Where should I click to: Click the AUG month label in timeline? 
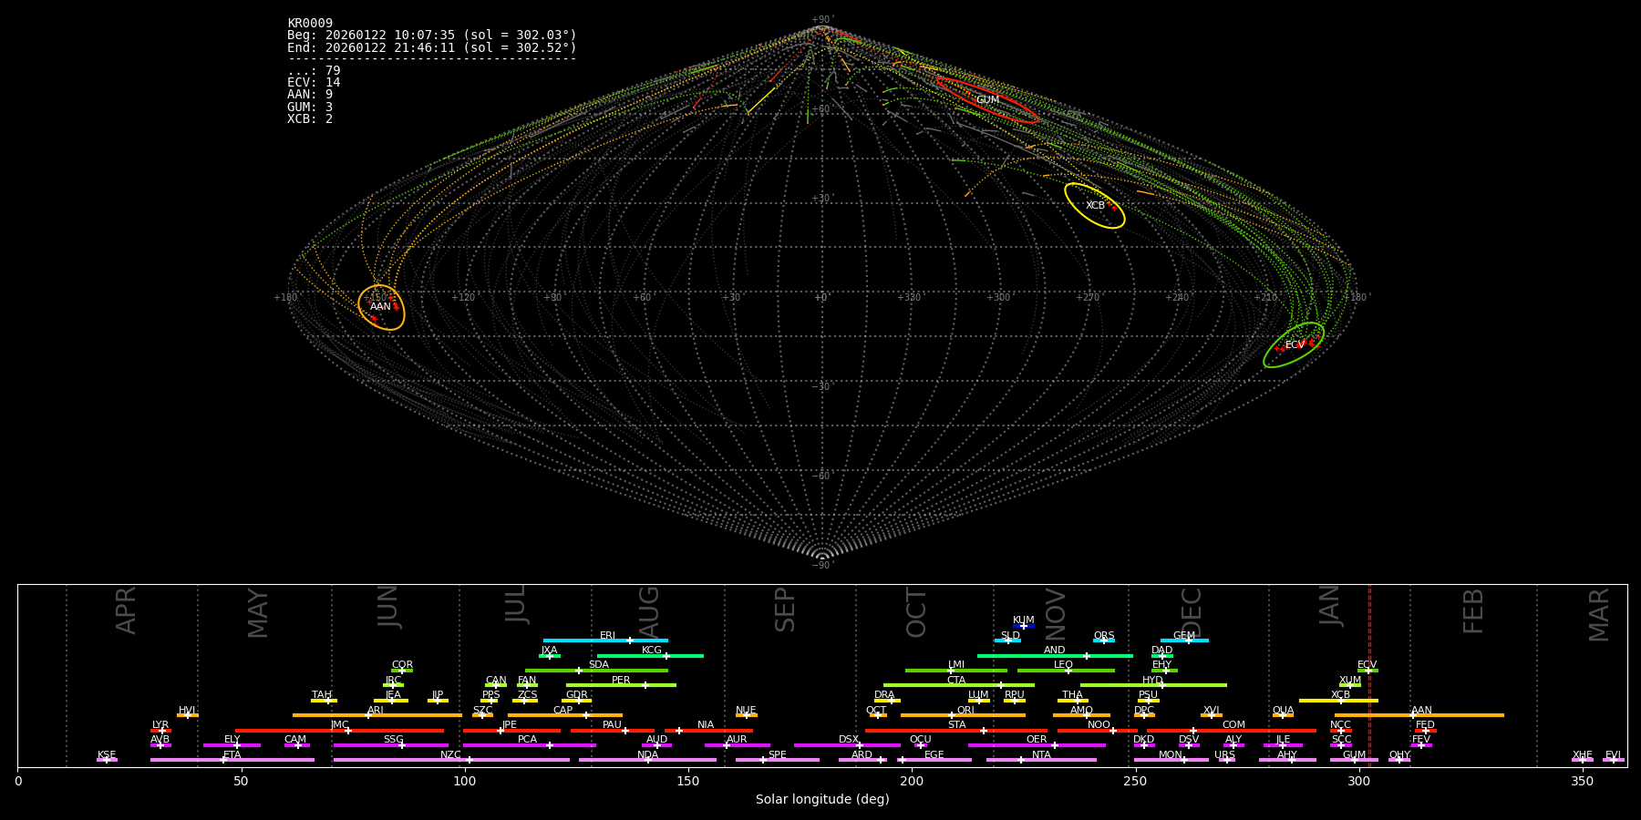tap(648, 612)
